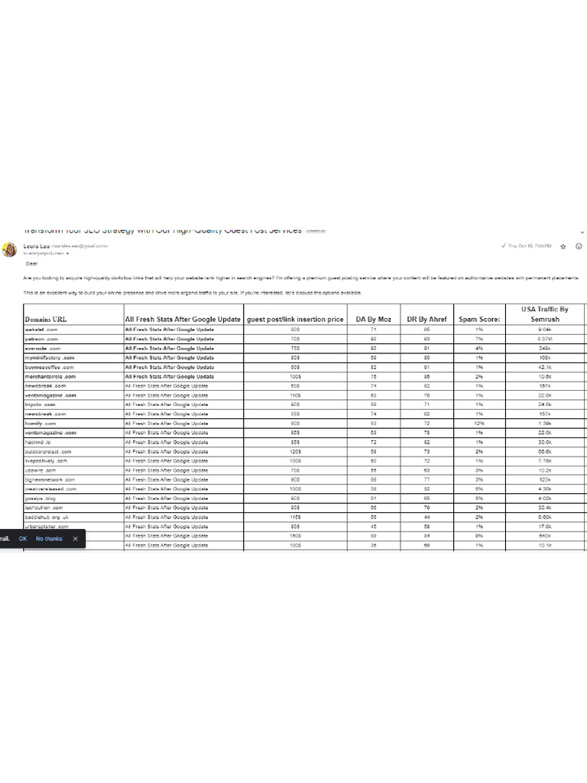Click the 12% spam score in homify row
The height and width of the screenshot is (783, 587).
coord(479,424)
